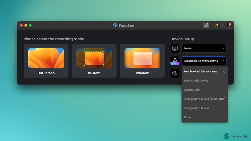Open the camera dropdown showing None

204,48
